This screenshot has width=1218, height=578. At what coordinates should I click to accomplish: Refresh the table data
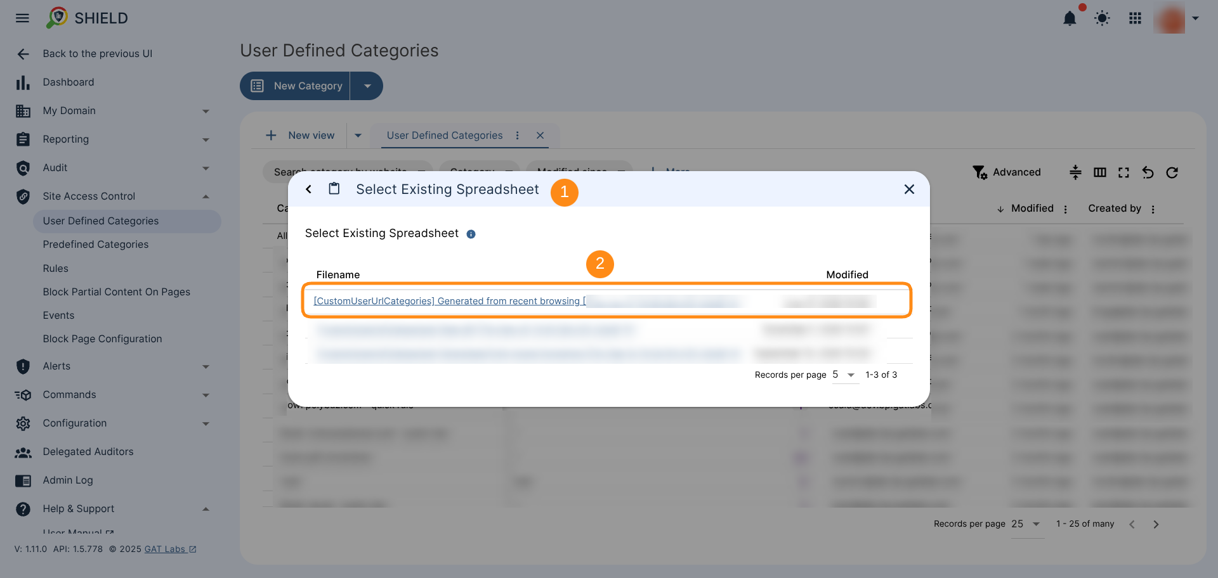click(1172, 172)
